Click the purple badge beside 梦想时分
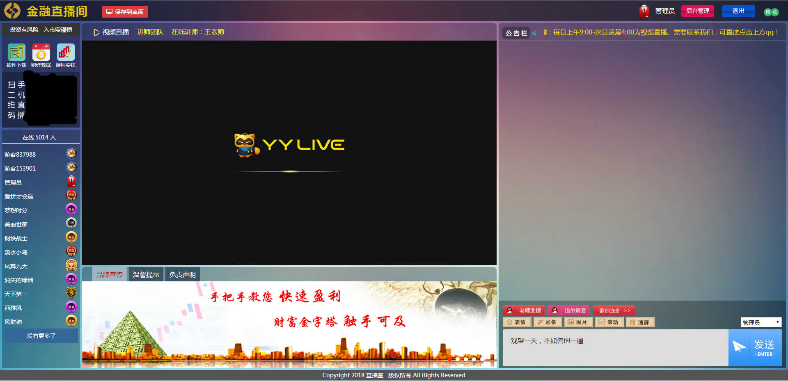788x381 pixels. click(71, 210)
